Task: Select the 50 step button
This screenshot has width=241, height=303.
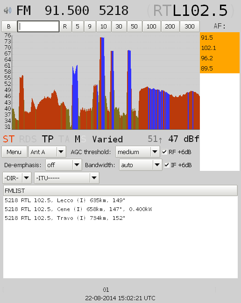Action: (x=135, y=26)
